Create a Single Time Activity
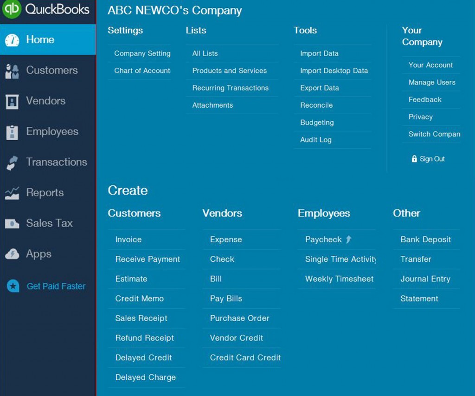 coord(341,259)
